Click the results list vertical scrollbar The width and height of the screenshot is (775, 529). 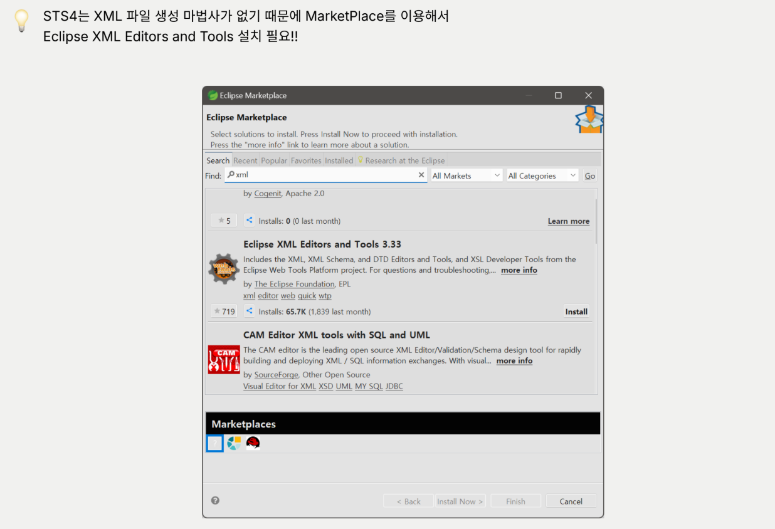click(595, 222)
